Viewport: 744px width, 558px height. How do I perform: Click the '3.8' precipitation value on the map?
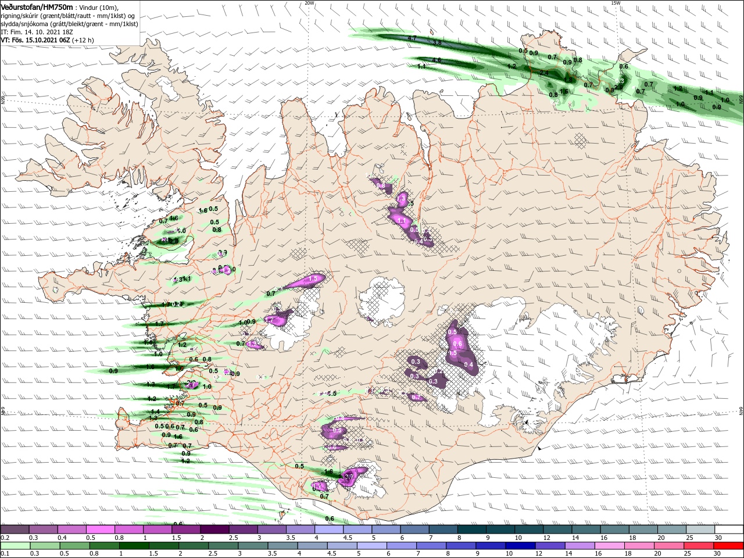click(x=438, y=43)
